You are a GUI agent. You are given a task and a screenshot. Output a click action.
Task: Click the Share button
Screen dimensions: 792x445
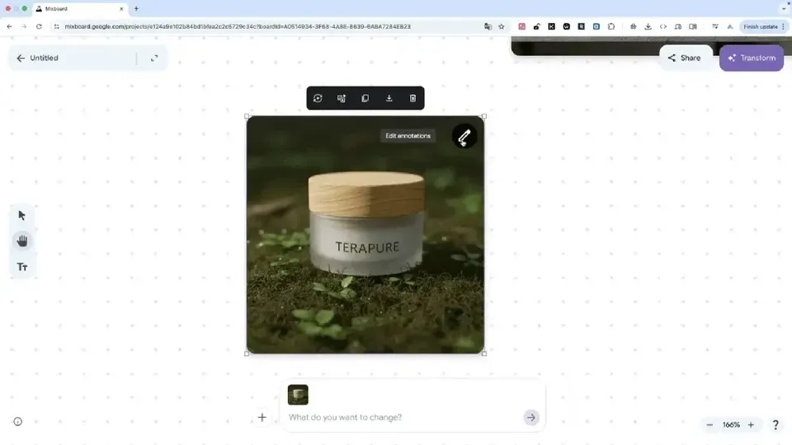[x=685, y=58]
